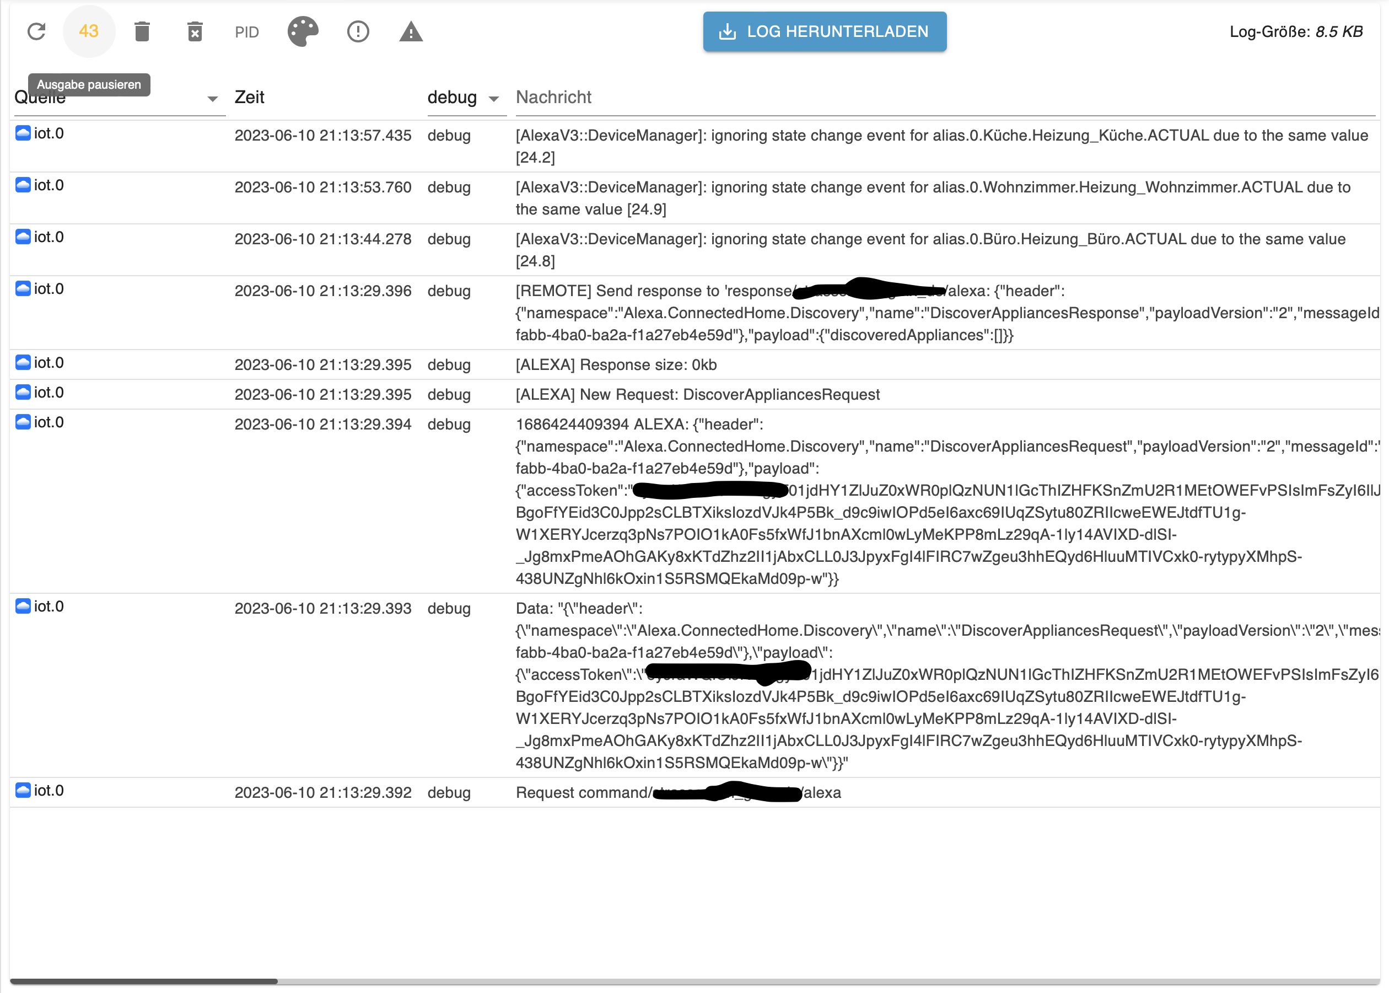Refresh the log view
1389x993 pixels.
[x=37, y=31]
